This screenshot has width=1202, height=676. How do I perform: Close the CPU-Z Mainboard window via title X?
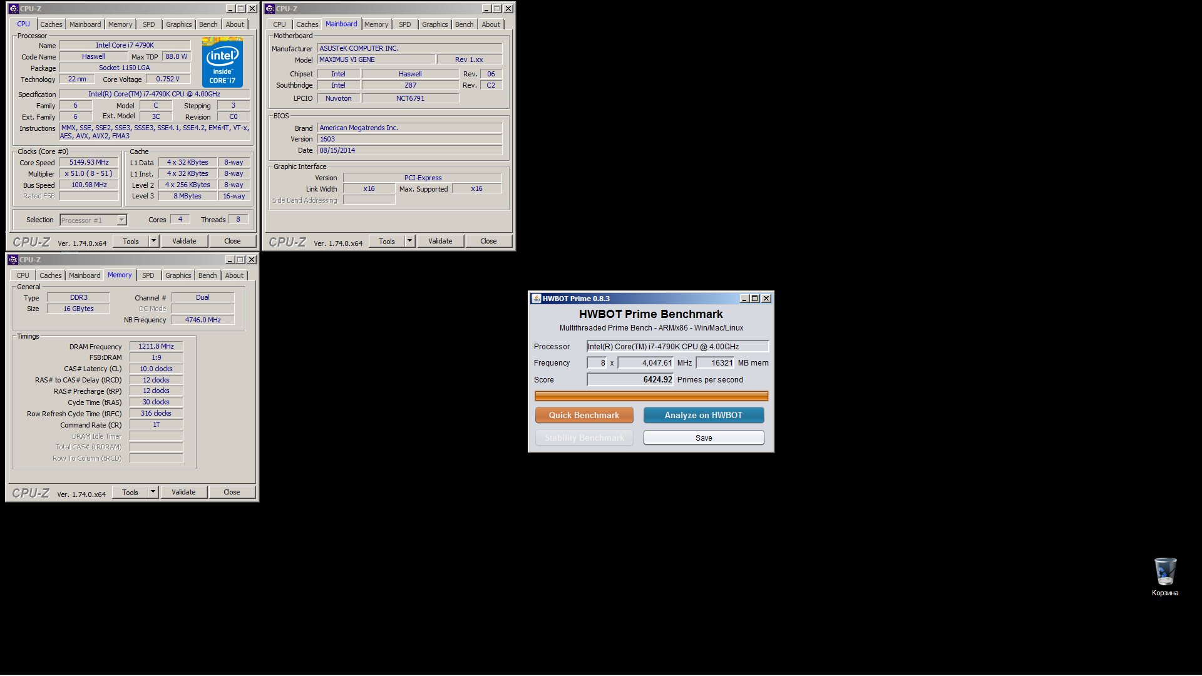coord(508,9)
